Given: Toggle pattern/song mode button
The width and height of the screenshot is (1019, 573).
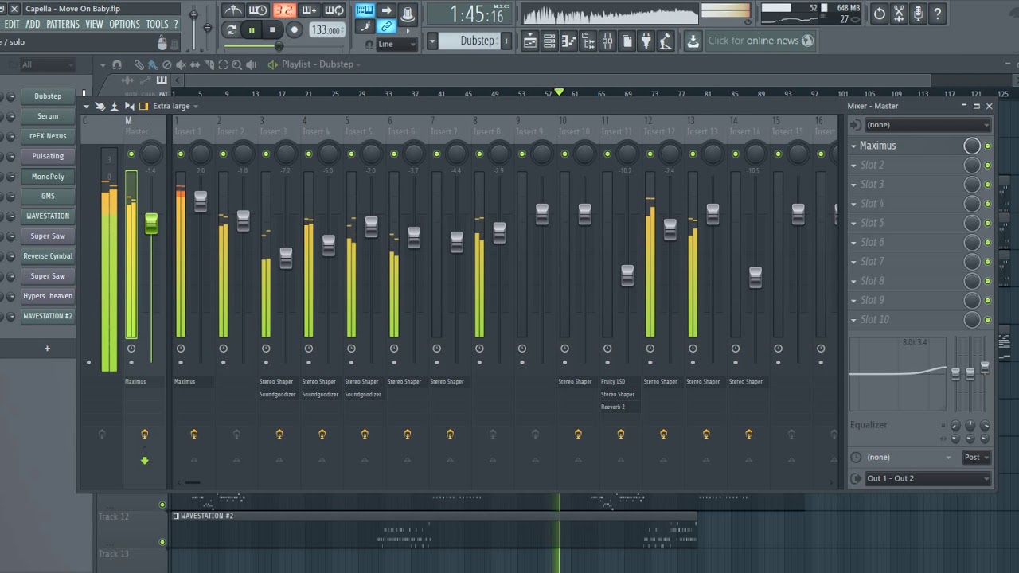Looking at the screenshot, I should click(x=231, y=30).
